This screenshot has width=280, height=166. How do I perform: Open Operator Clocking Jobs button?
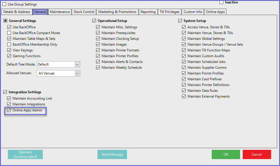[x=25, y=154]
